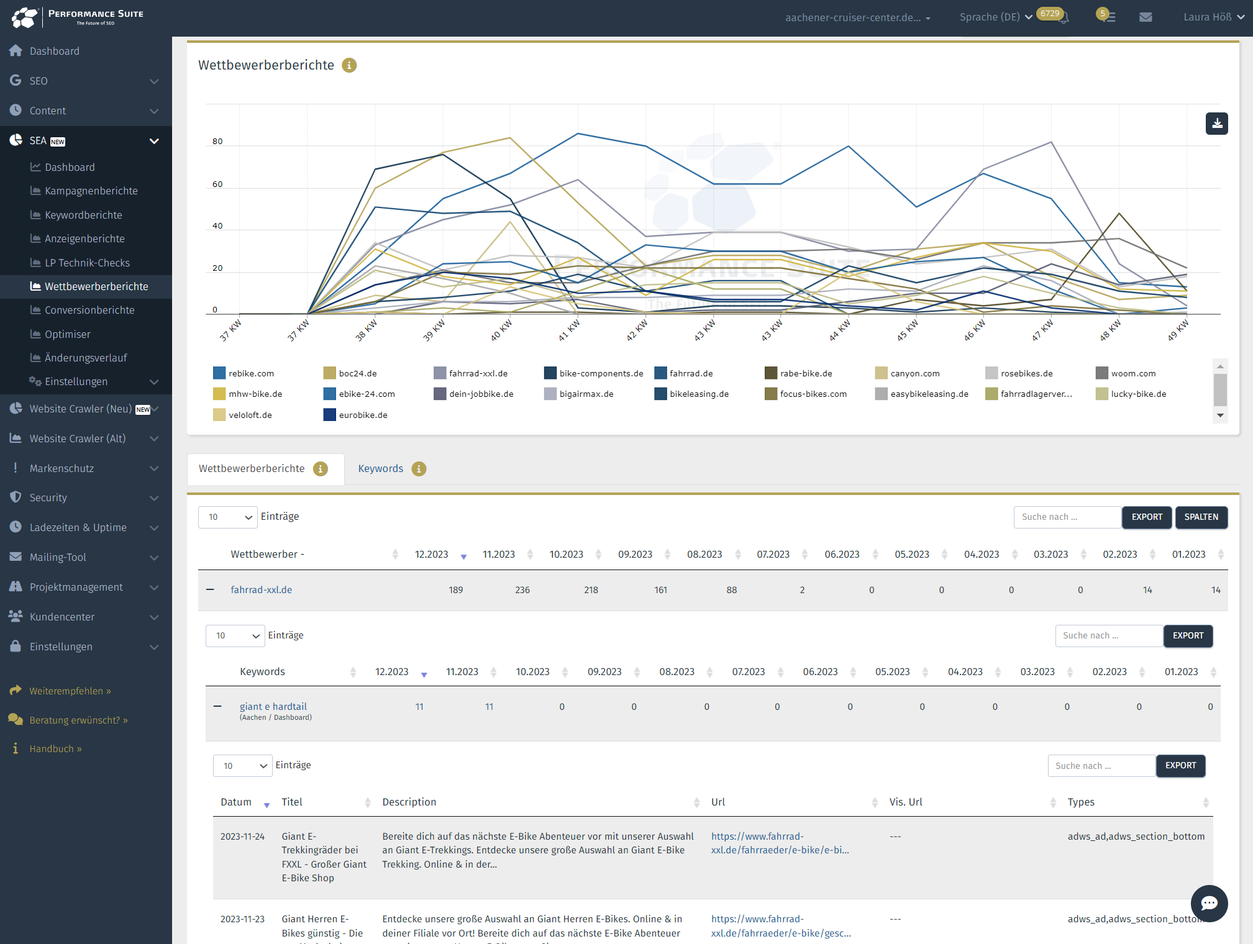1253x944 pixels.
Task: Open the giant e hardtail keyword link
Action: 273,707
